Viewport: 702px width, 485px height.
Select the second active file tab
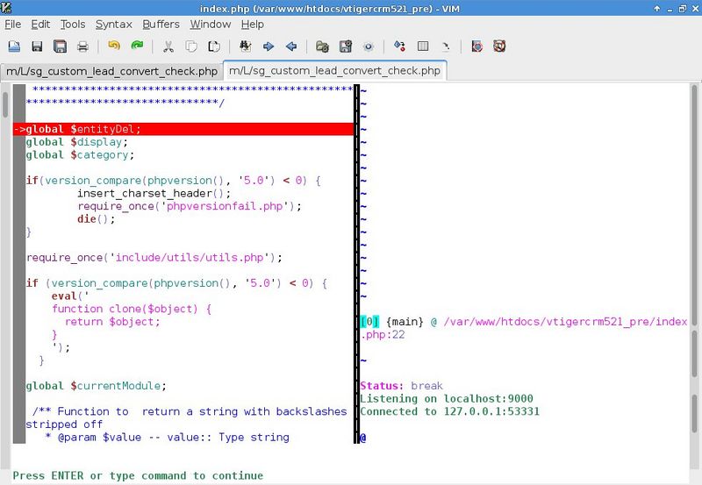pos(334,71)
